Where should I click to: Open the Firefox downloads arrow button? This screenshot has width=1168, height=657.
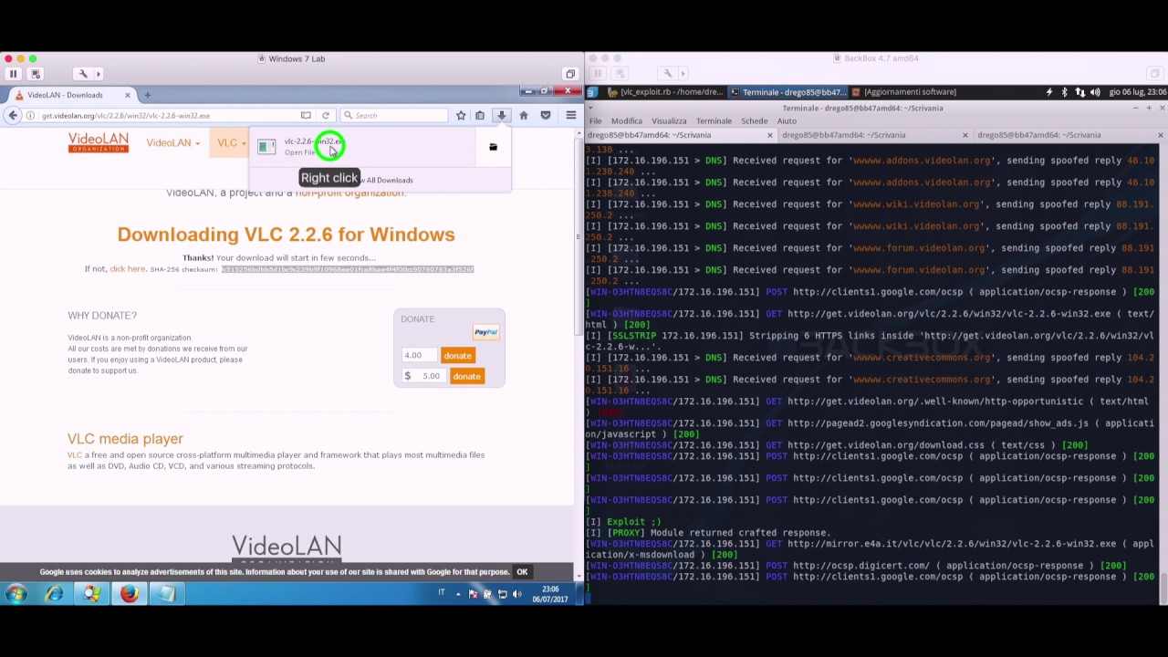[x=501, y=116]
